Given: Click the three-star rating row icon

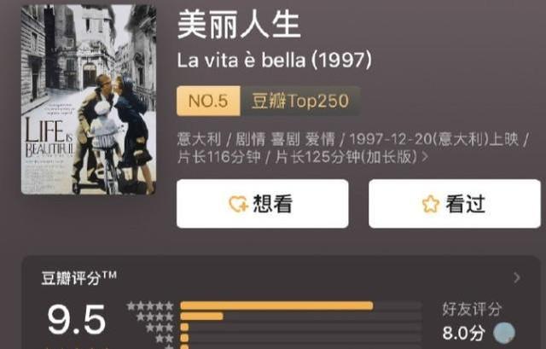Looking at the screenshot, I should (x=160, y=328).
